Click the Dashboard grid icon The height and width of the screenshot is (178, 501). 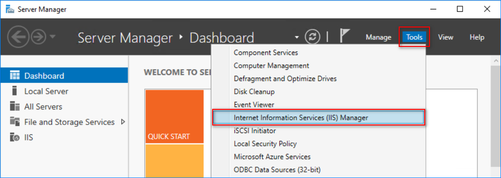(15, 75)
